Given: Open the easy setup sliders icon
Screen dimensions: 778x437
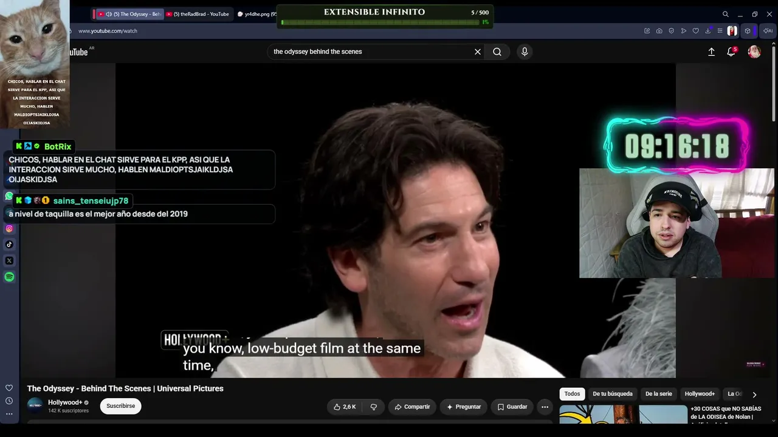Looking at the screenshot, I should [720, 31].
